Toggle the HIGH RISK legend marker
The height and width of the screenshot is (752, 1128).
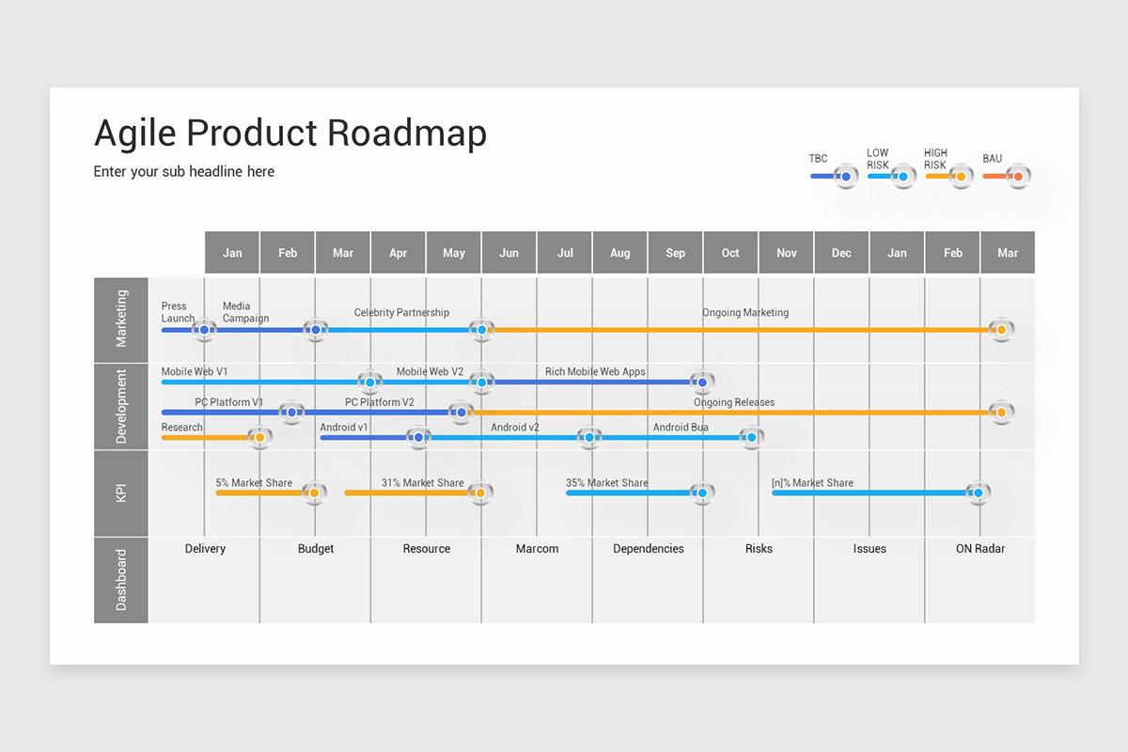961,176
